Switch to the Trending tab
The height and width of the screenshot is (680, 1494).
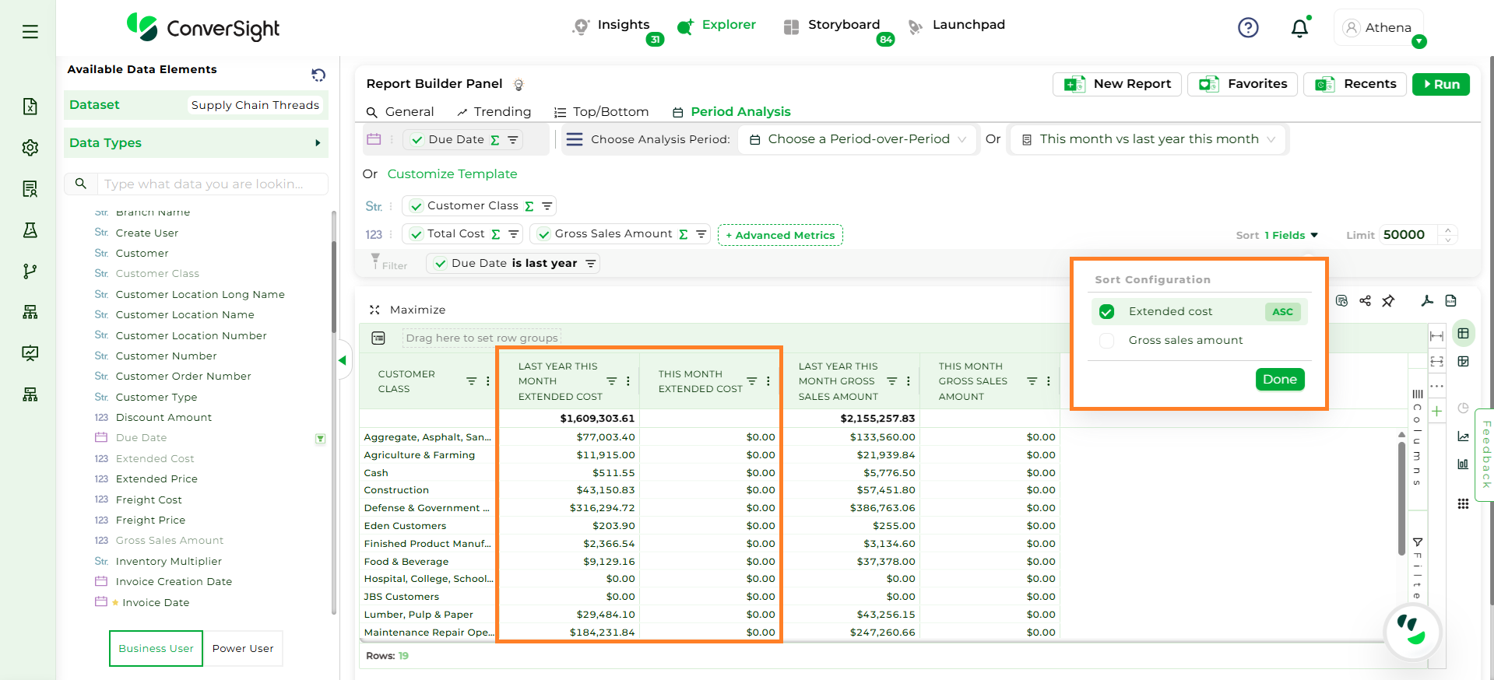pos(494,112)
